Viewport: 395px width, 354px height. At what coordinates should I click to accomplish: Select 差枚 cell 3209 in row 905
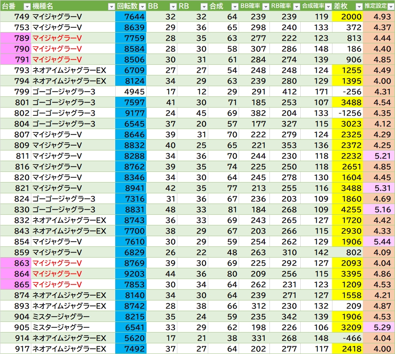(347, 327)
